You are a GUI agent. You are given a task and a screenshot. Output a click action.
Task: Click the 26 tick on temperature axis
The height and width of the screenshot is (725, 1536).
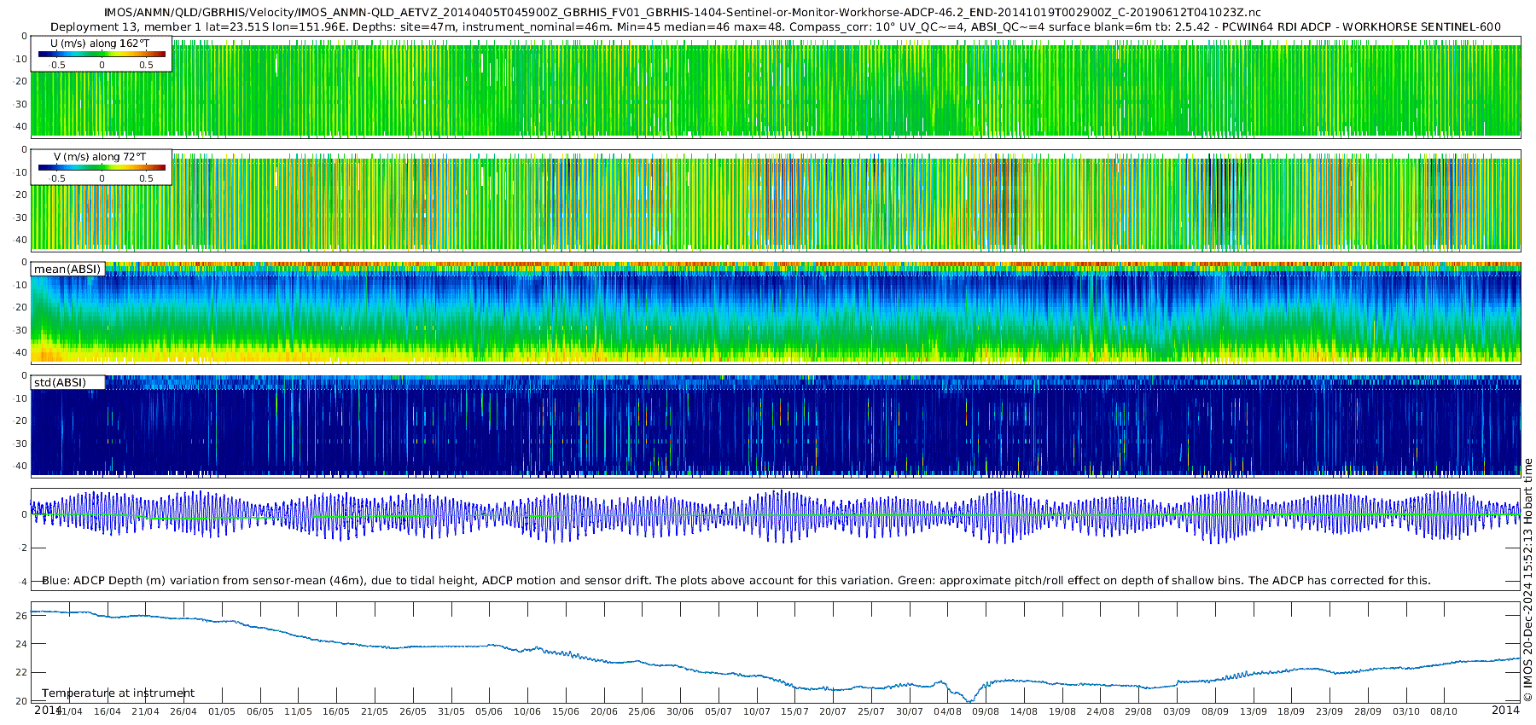point(21,615)
